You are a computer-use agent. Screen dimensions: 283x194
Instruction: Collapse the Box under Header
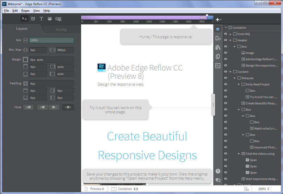[x=235, y=47]
